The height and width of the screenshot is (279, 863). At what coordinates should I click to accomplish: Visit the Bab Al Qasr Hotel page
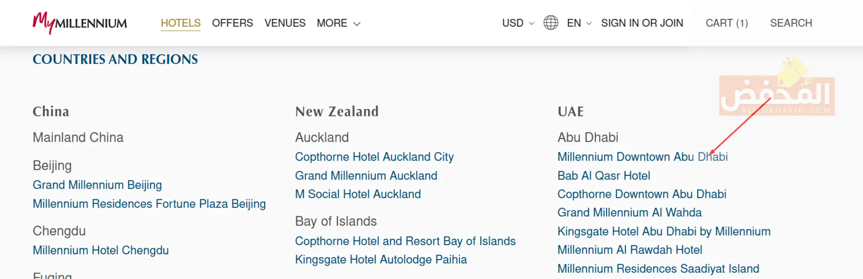pos(604,176)
